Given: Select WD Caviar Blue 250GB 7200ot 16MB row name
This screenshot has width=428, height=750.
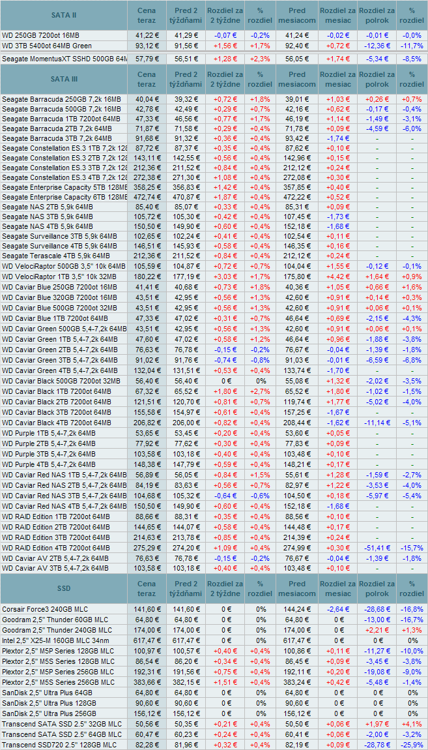Looking at the screenshot, I should (61, 287).
